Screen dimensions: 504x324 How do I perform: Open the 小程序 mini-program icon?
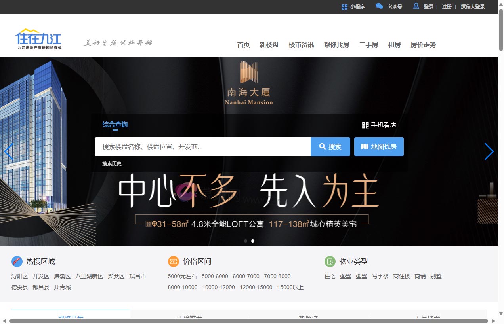tap(344, 6)
